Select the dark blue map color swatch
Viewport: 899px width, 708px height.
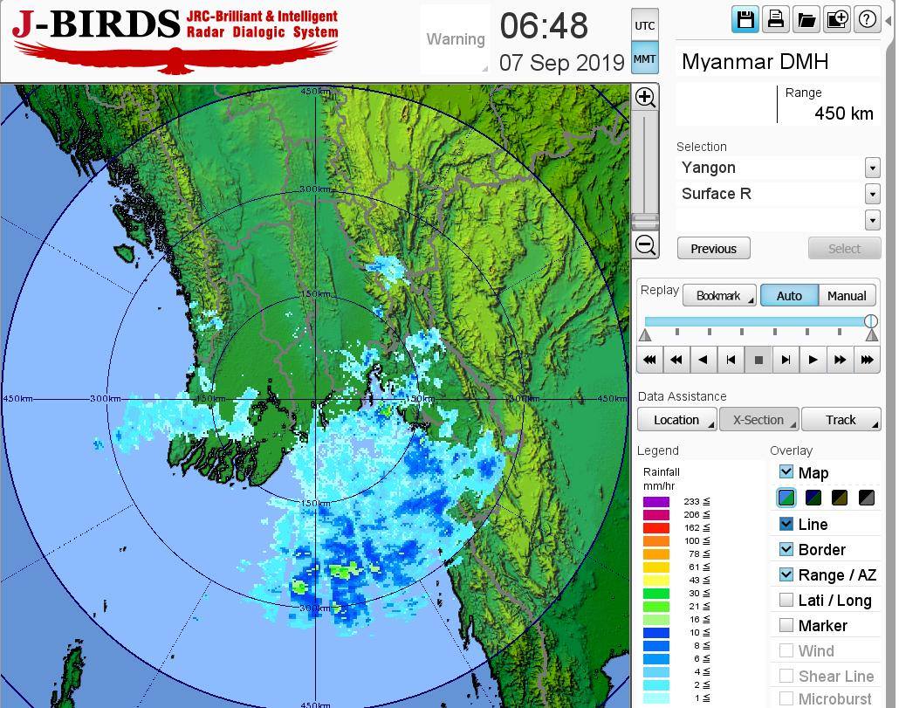(x=813, y=498)
